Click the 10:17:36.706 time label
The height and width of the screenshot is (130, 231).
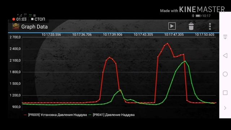82,35
